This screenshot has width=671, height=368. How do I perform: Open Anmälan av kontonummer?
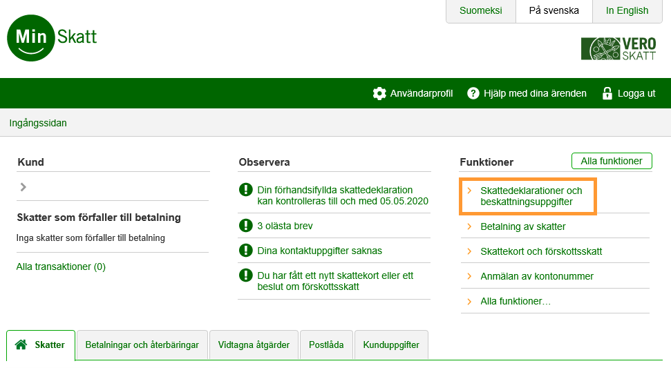536,276
